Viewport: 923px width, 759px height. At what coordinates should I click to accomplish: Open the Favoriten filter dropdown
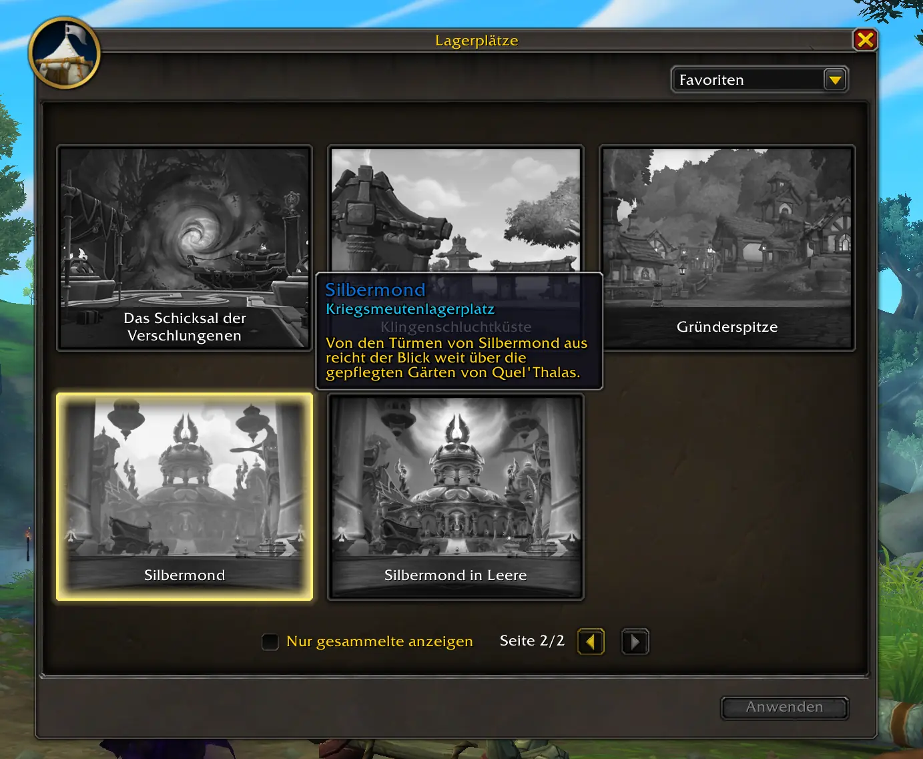759,80
